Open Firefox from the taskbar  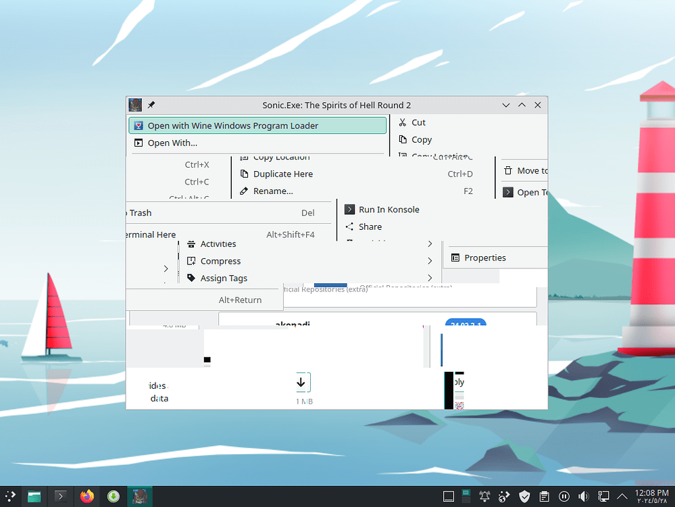pos(87,497)
